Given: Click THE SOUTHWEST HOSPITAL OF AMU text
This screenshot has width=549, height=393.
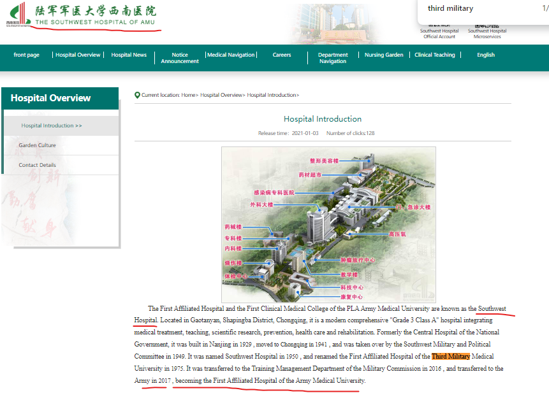Looking at the screenshot, I should coord(95,22).
